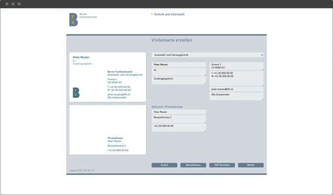
Task: Click the private address name field
Action: click(x=179, y=112)
